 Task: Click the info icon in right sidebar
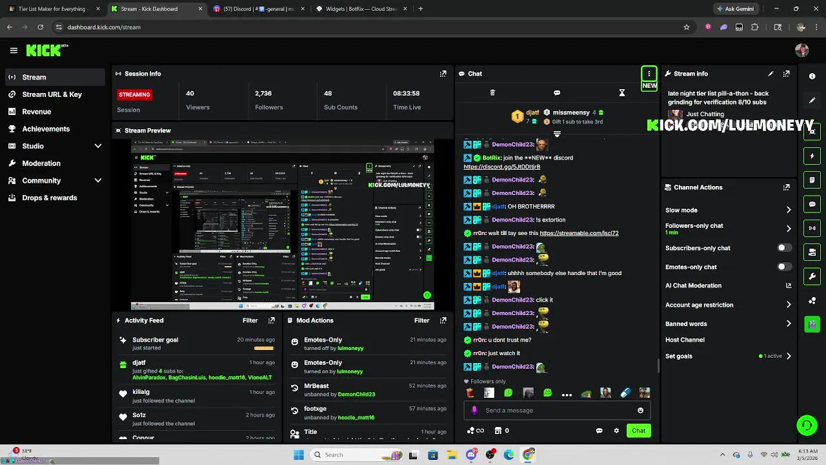coord(812,76)
